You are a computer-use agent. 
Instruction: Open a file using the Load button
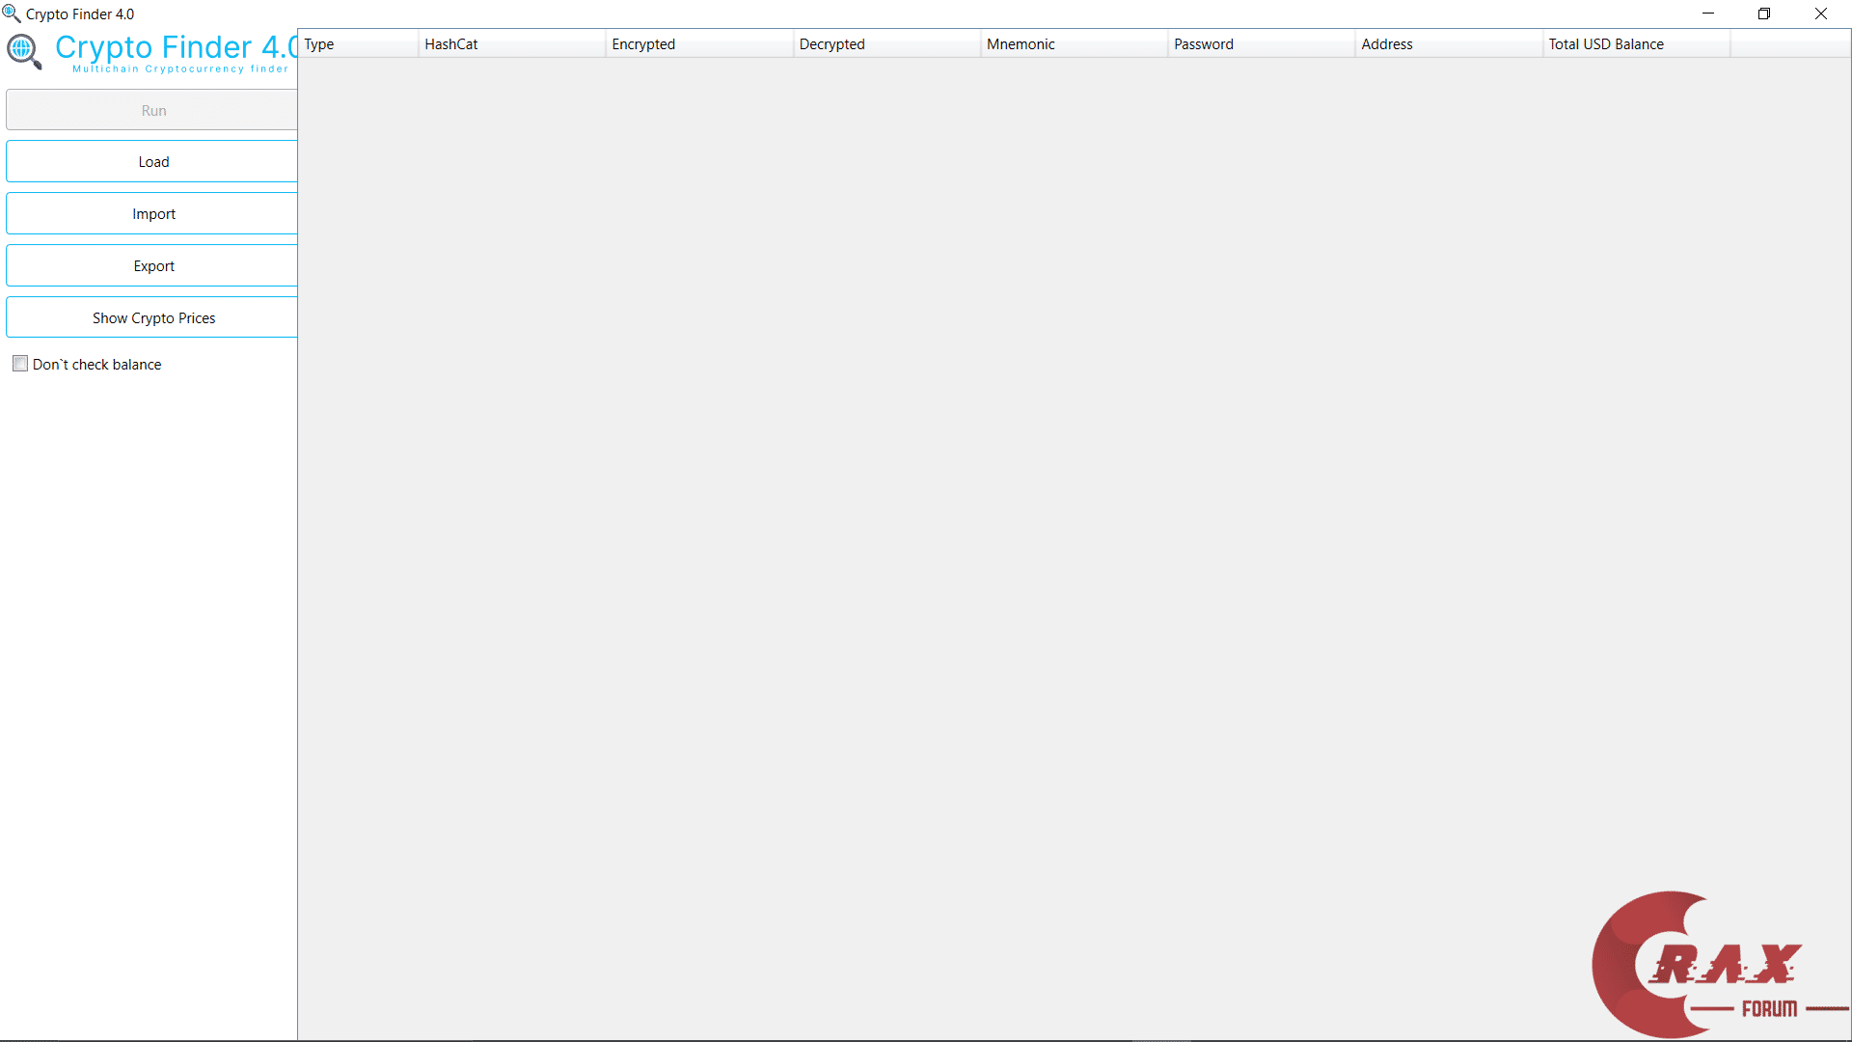pos(152,161)
